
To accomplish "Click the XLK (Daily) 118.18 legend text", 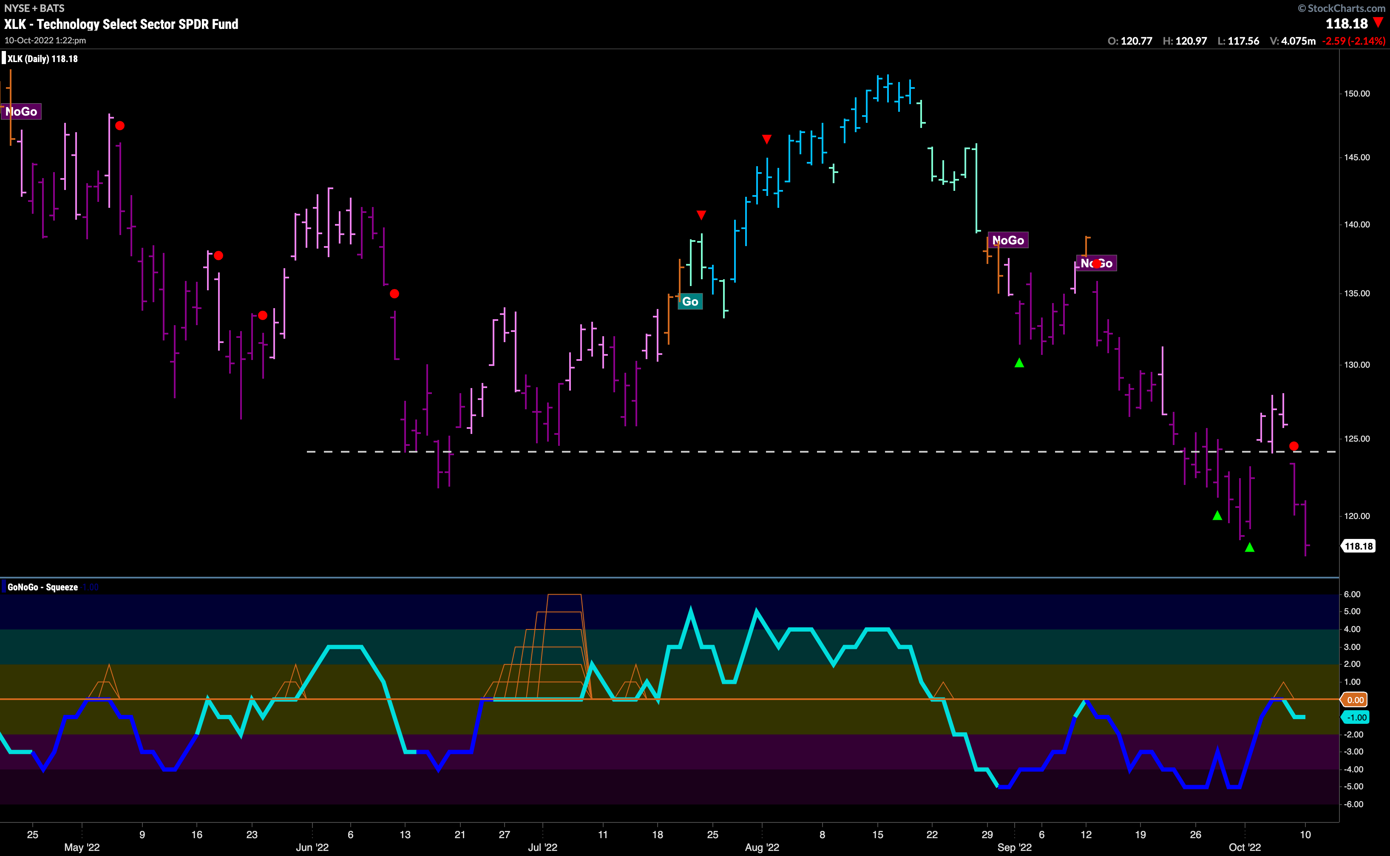I will click(43, 59).
